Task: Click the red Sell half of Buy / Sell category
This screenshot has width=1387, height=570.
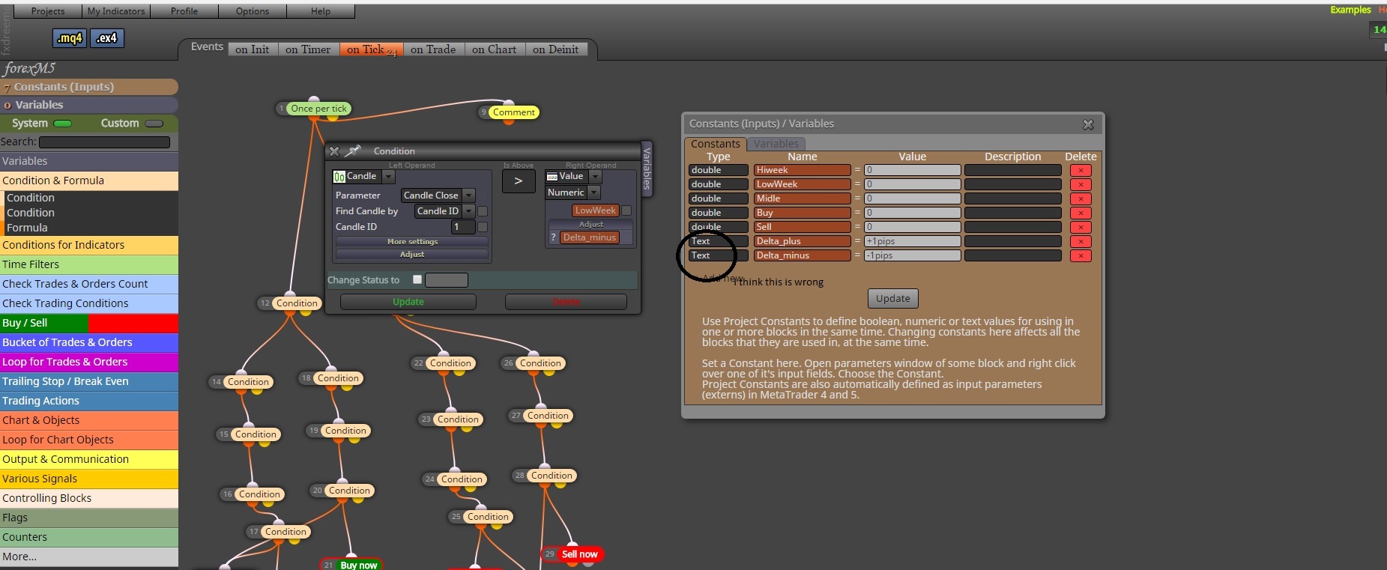Action: pyautogui.click(x=133, y=323)
